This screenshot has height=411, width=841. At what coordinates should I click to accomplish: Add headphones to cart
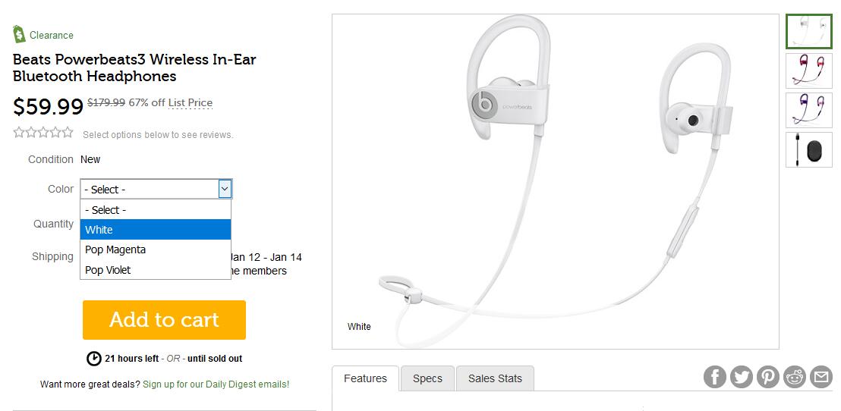pos(164,320)
